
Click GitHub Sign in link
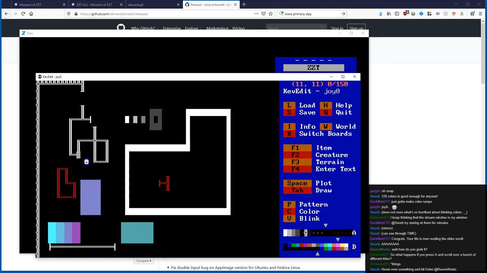tap(337, 28)
